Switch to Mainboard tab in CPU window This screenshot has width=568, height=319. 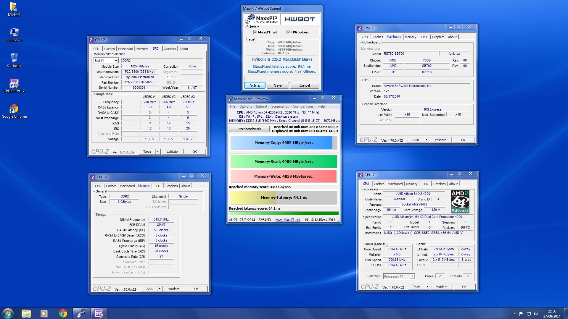[395, 184]
